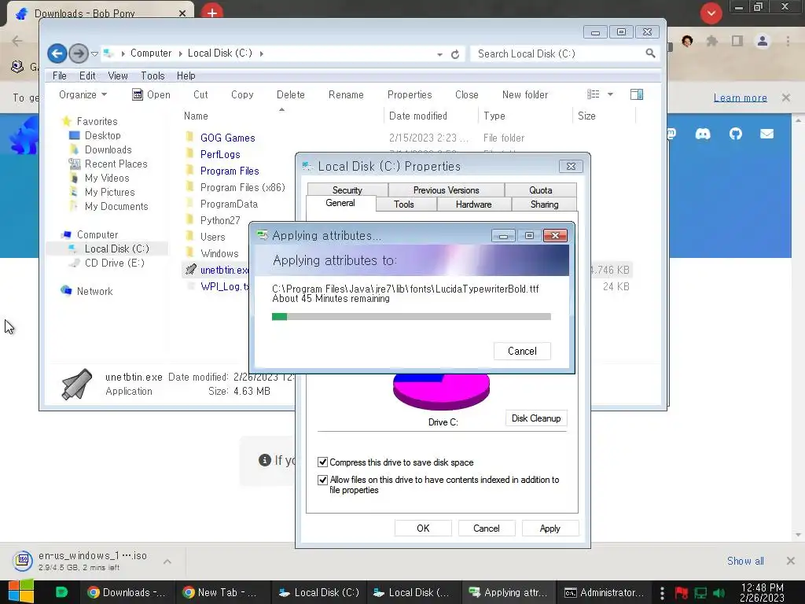The width and height of the screenshot is (805, 604).
Task: Click the Explorer back arrow button
Action: [57, 53]
